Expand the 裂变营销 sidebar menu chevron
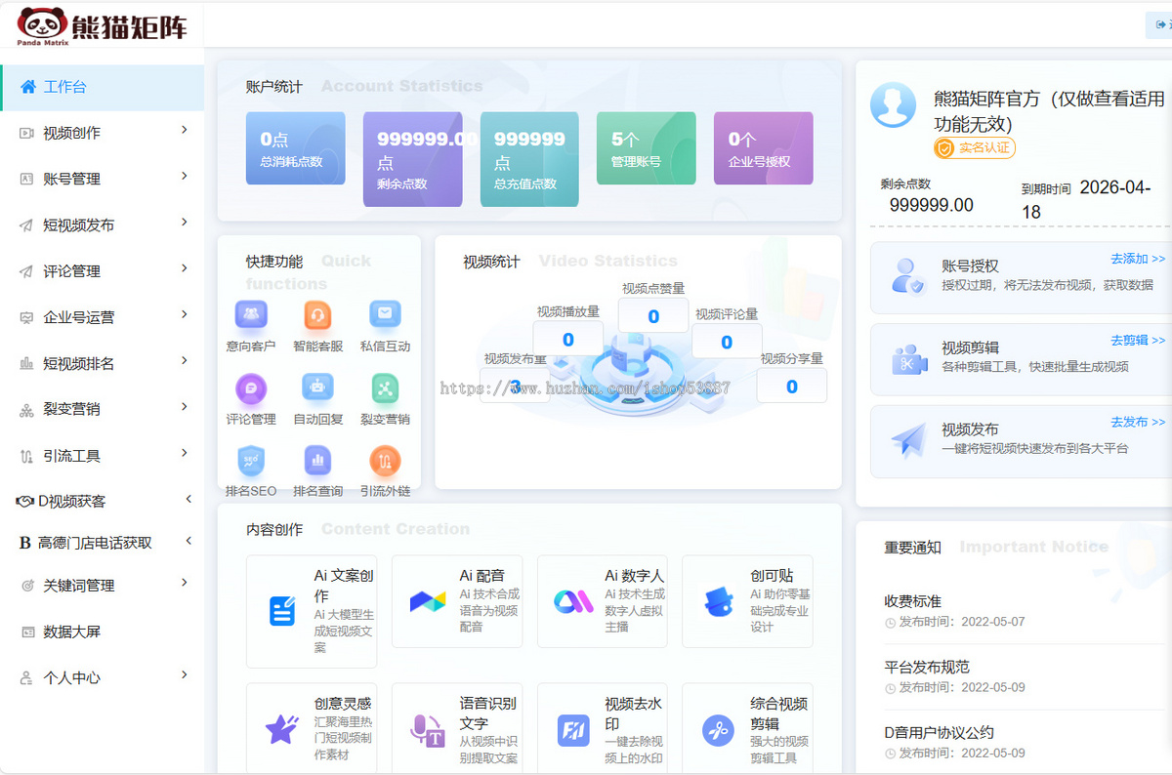This screenshot has width=1172, height=775. point(185,407)
